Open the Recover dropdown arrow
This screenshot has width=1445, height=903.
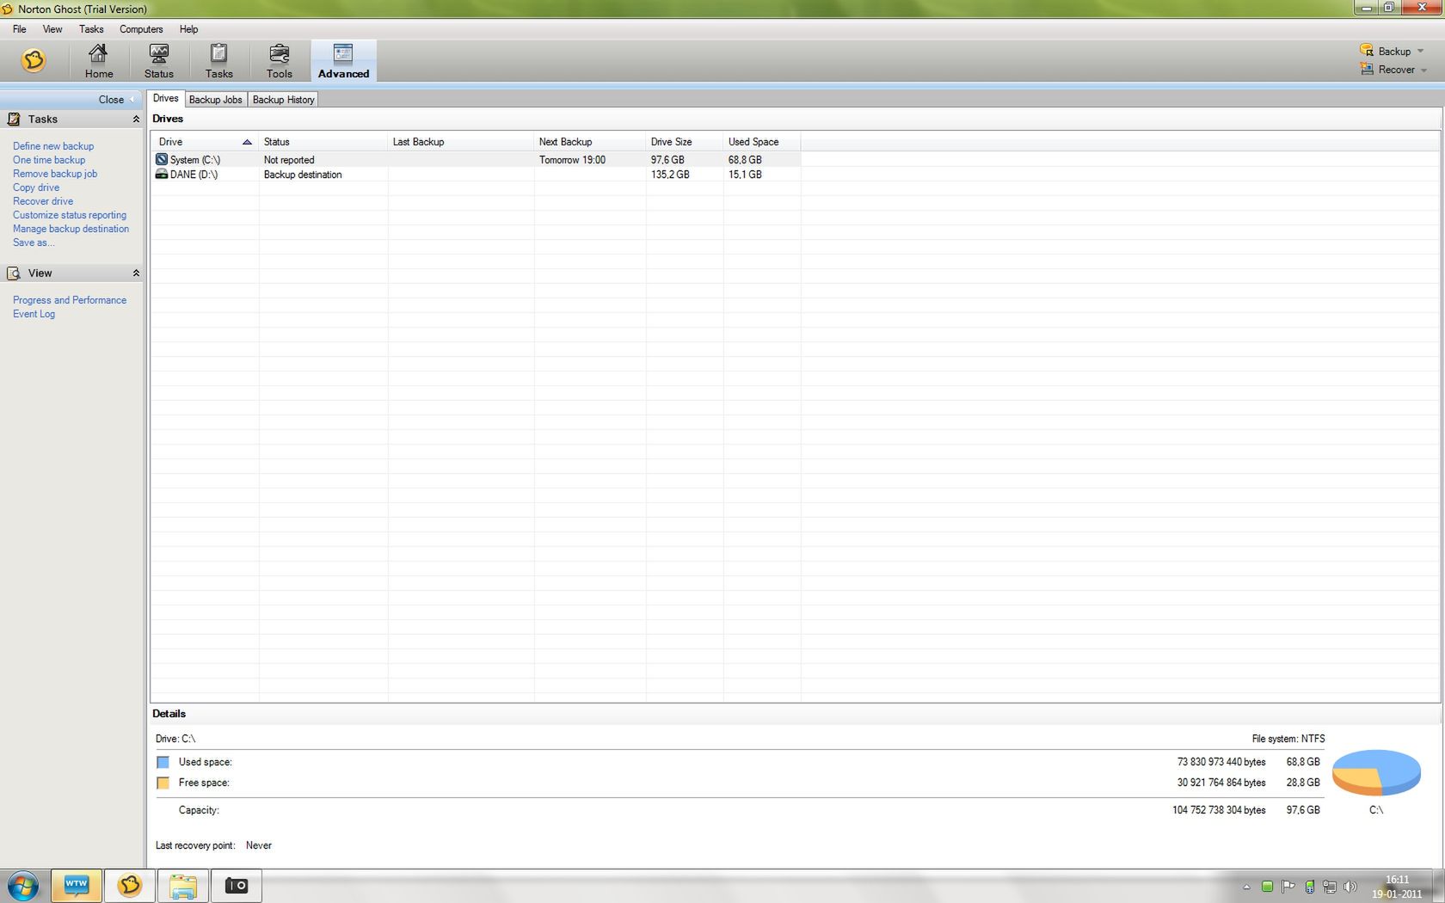pos(1423,71)
